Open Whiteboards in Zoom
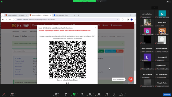Image resolution: width=172 pixels, height=97 pixels. click(122, 94)
